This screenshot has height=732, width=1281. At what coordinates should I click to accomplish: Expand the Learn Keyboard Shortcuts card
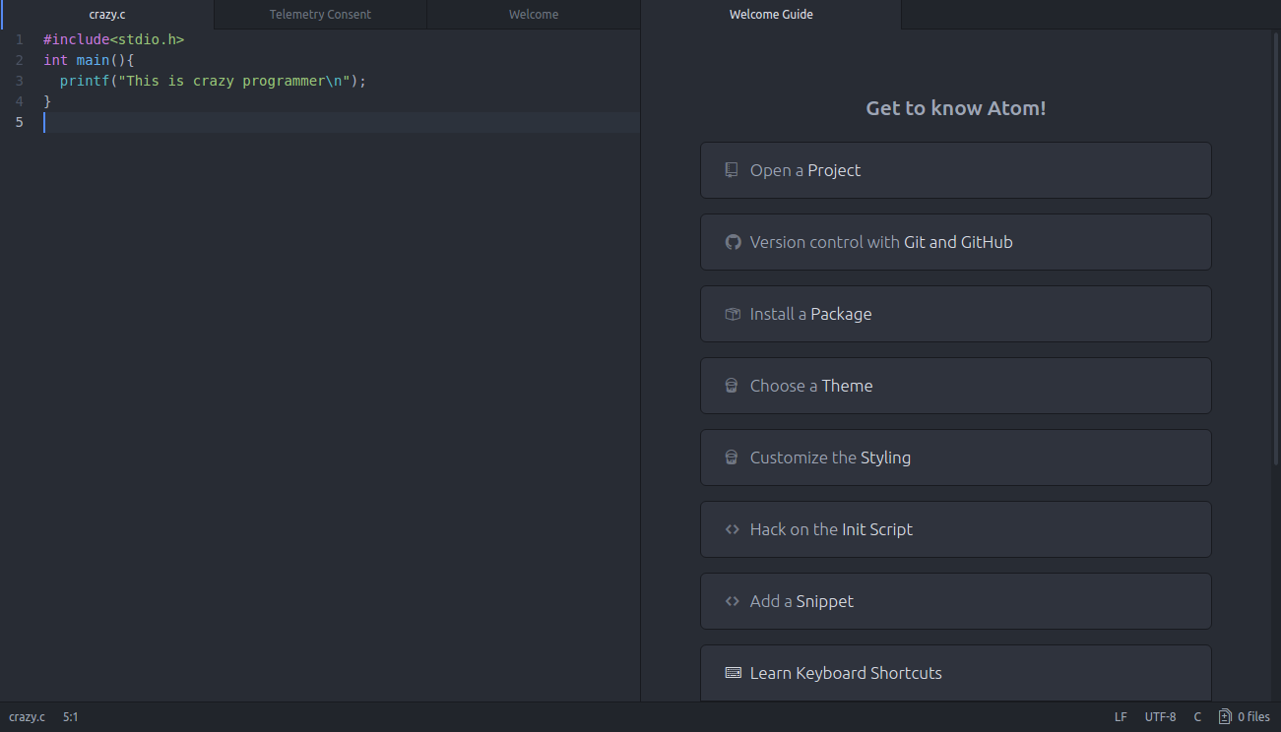955,673
